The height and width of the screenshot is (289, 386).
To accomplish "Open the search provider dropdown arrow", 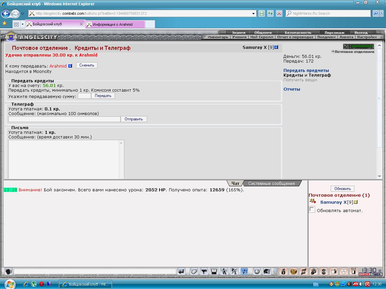I will pos(382,13).
